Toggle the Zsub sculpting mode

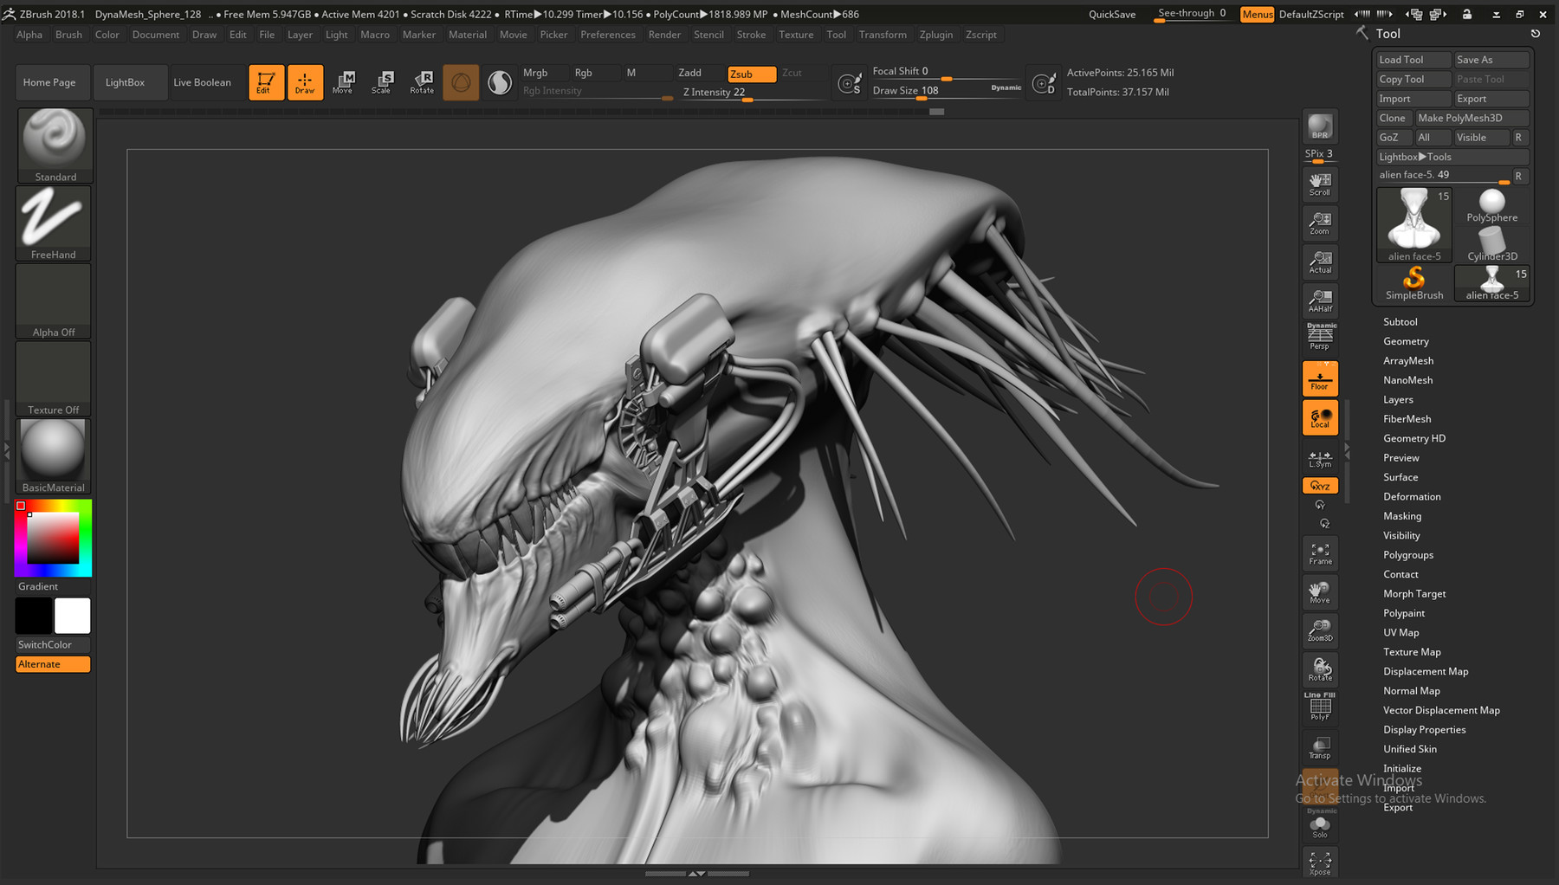pos(750,74)
